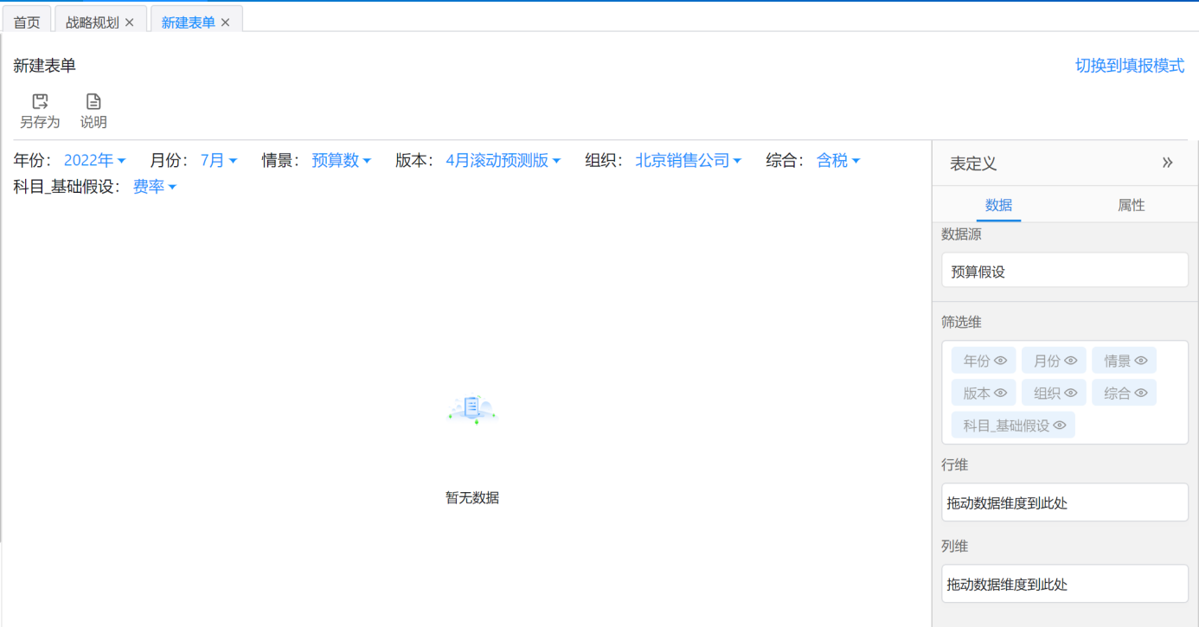Close the 新建表单 tab
The width and height of the screenshot is (1199, 627).
tap(226, 22)
